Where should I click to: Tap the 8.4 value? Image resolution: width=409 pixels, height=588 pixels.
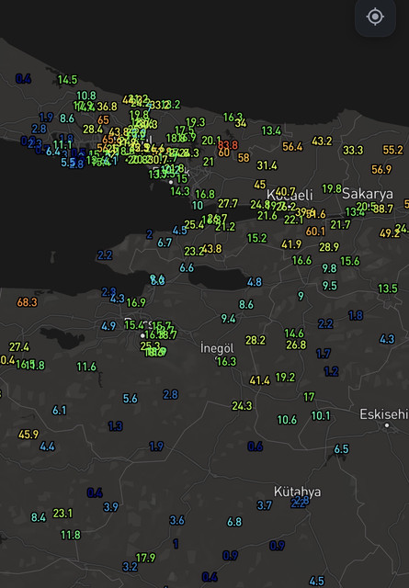pos(39,518)
